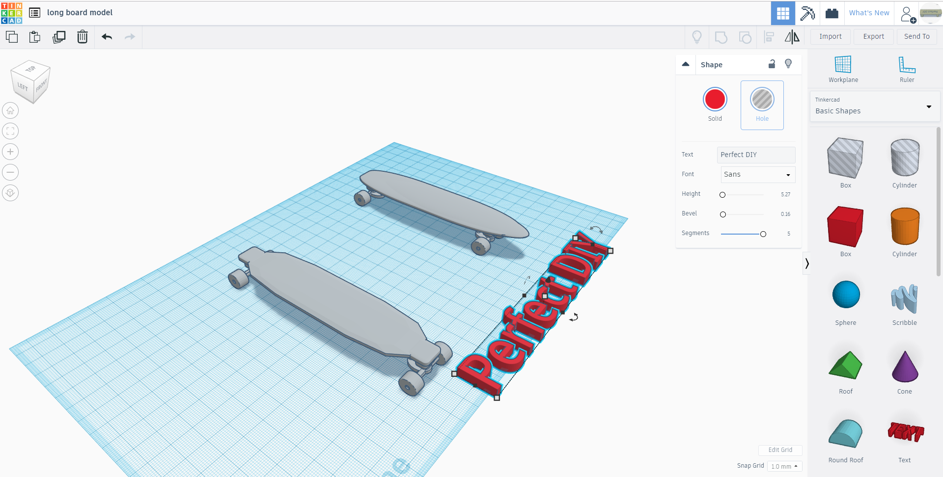Click the Paste toolbar icon

[35, 37]
